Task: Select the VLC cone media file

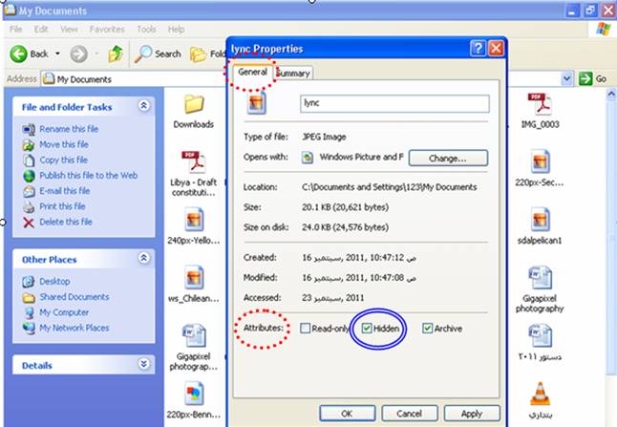Action: [x=540, y=400]
